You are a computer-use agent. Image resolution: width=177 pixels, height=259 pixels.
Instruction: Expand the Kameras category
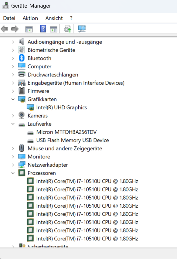coord(13,116)
